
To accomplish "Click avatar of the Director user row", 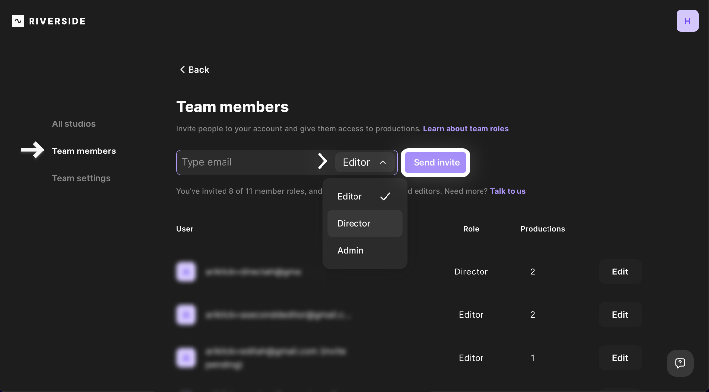I will tap(186, 271).
